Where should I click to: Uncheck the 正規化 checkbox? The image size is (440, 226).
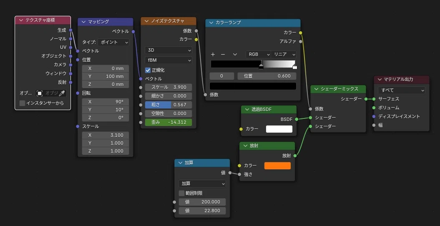pos(148,70)
